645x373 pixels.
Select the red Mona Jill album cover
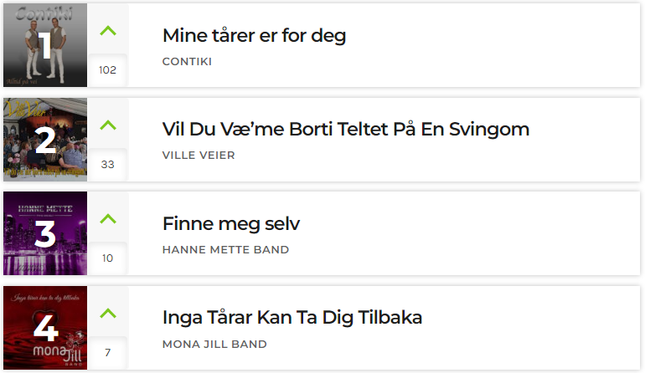tap(45, 328)
